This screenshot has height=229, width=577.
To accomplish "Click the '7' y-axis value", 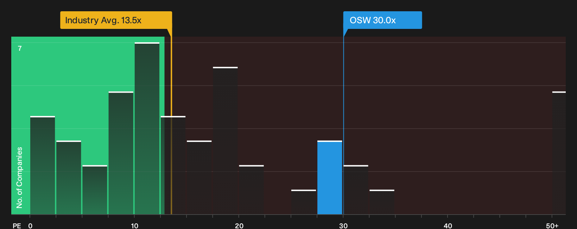I will tap(20, 49).
